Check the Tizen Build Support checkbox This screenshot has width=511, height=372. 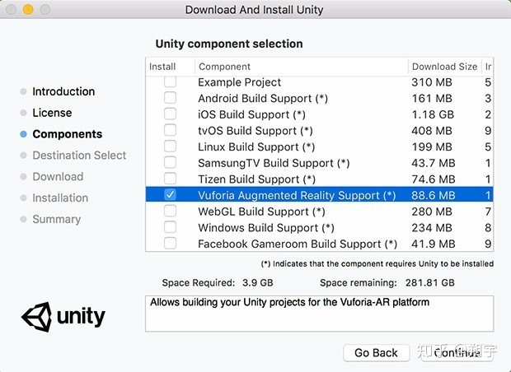(x=170, y=179)
